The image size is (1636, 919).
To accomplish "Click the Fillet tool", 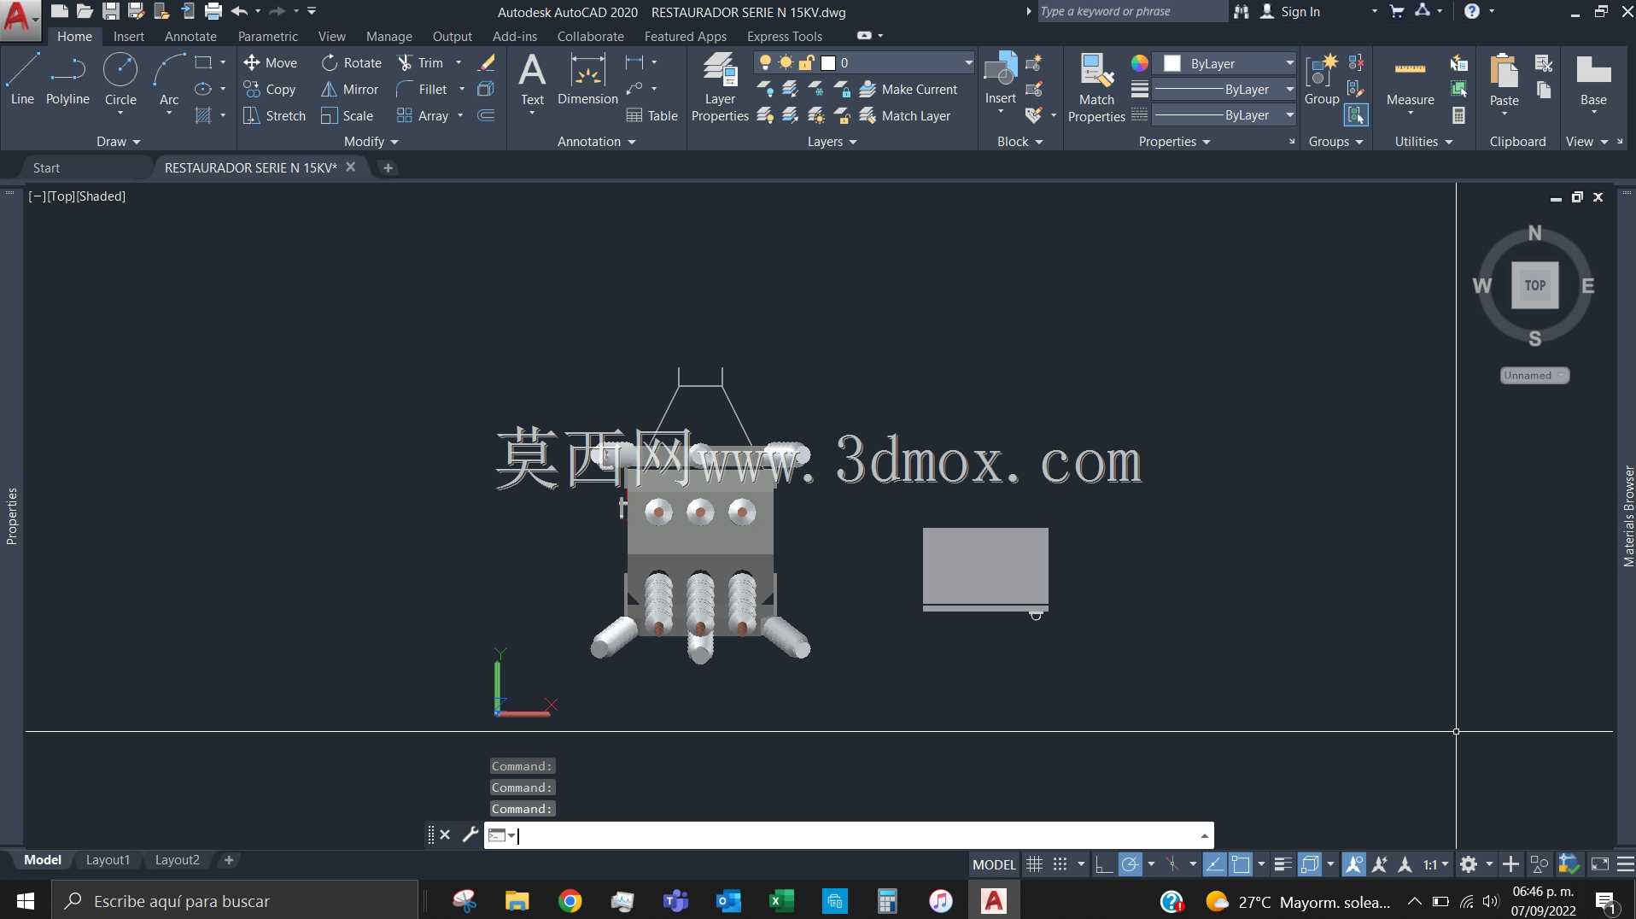I will click(x=423, y=89).
